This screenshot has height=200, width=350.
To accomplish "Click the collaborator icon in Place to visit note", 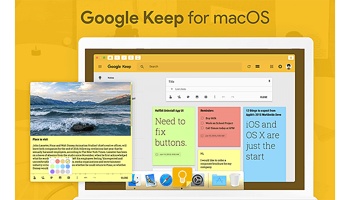I will pyautogui.click(x=43, y=177).
